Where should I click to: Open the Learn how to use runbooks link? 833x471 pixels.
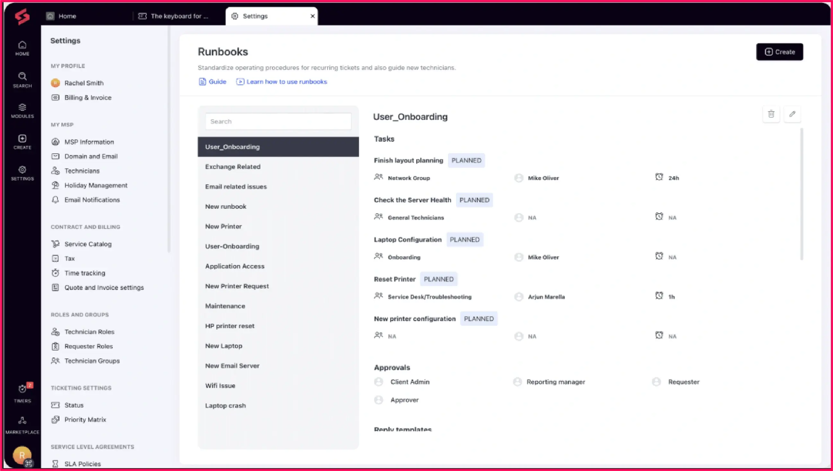[x=287, y=81]
